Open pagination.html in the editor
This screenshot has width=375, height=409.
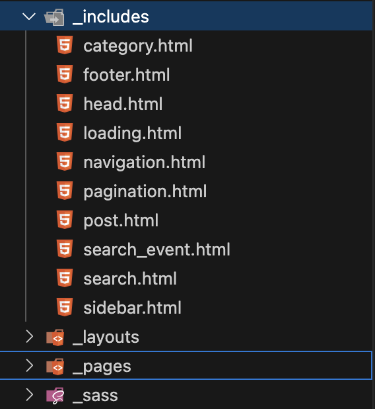tap(145, 191)
